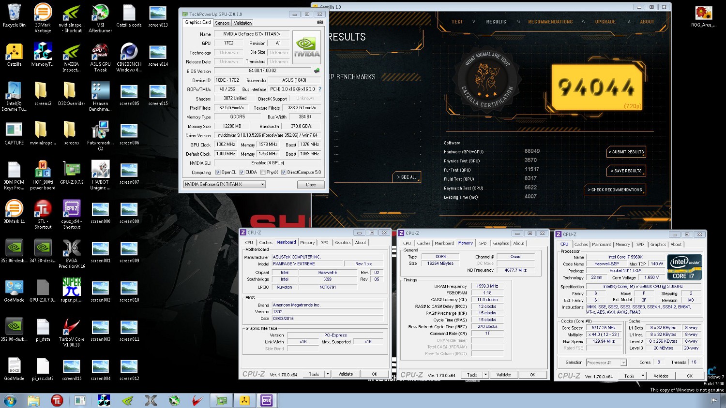Screen dimensions: 726x408
Task: Open the Processor #1 selection dropdown
Action: tap(606, 363)
